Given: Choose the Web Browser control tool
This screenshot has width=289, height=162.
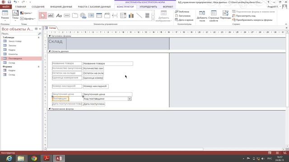Looking at the screenshot, I should [91, 16].
